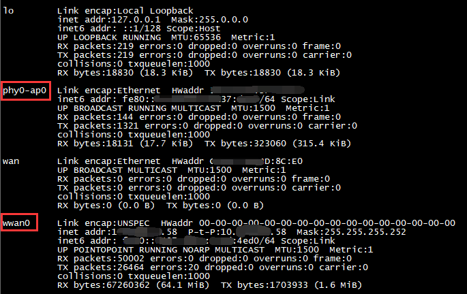Click wwan0 POINTOPOINT RUNNING NOARP flags
Screen dimensions: 467x294
169,250
